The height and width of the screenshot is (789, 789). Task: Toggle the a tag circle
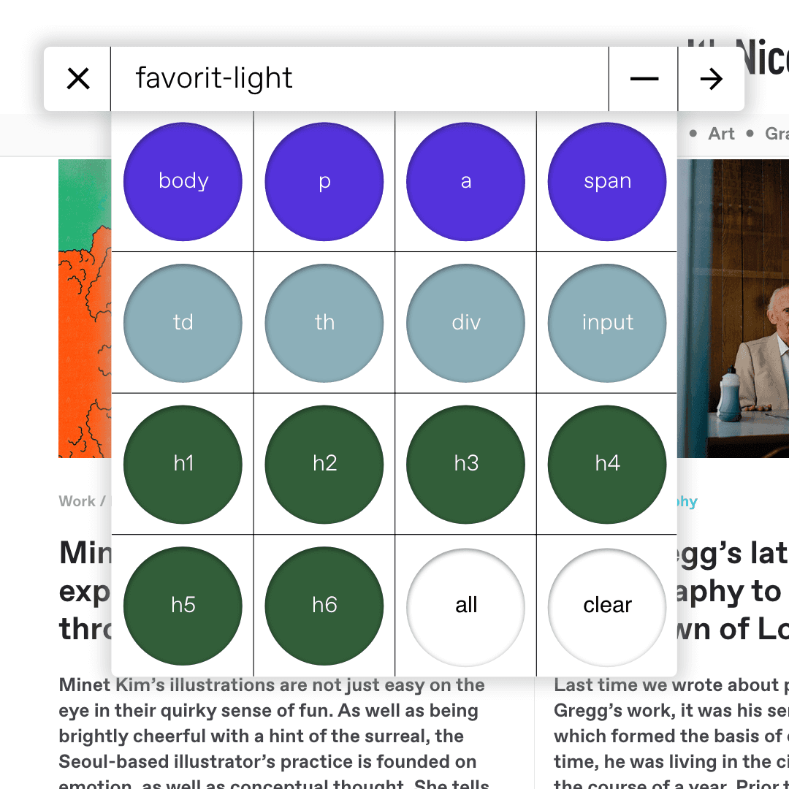[466, 181]
